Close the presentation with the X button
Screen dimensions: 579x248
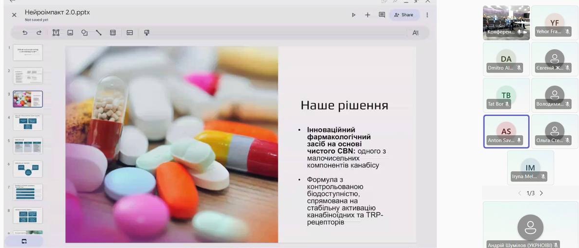(x=14, y=15)
